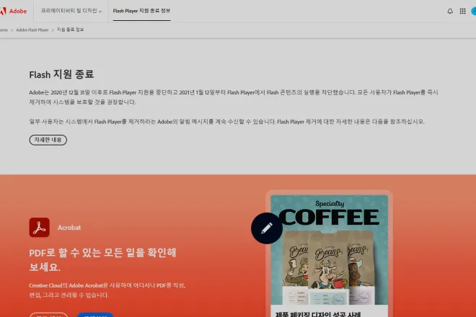Click the Creative Cloud의 Adobe Acrobat description text
This screenshot has width=476, height=317.
[x=107, y=290]
